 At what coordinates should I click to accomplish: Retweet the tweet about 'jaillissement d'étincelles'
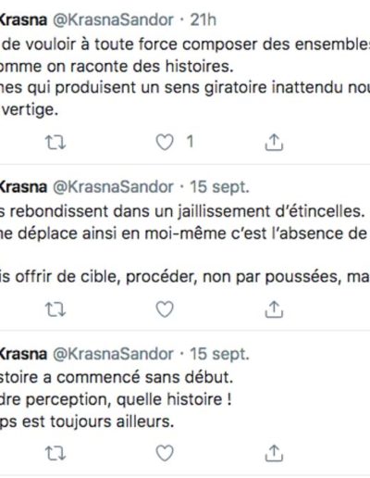coord(55,309)
